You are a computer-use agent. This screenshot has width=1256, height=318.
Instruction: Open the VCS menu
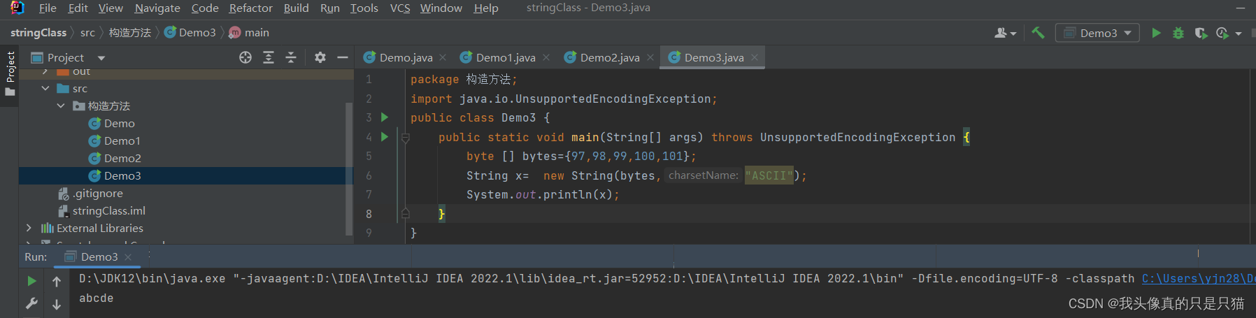point(400,8)
